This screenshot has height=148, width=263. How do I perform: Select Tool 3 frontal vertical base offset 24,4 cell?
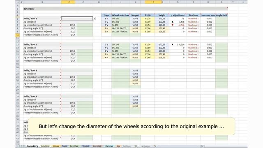click(x=69, y=87)
